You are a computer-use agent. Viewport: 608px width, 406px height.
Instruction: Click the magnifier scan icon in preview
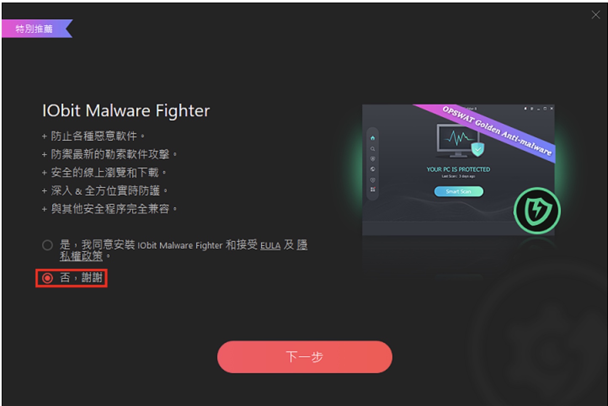click(x=373, y=149)
